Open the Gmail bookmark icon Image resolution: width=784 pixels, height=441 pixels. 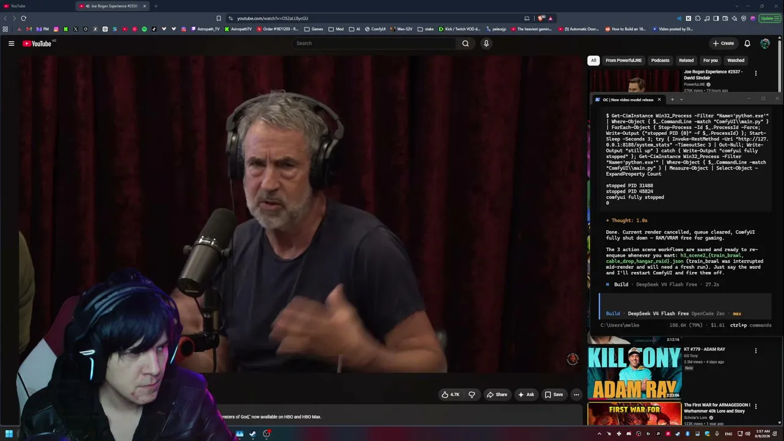click(29, 29)
